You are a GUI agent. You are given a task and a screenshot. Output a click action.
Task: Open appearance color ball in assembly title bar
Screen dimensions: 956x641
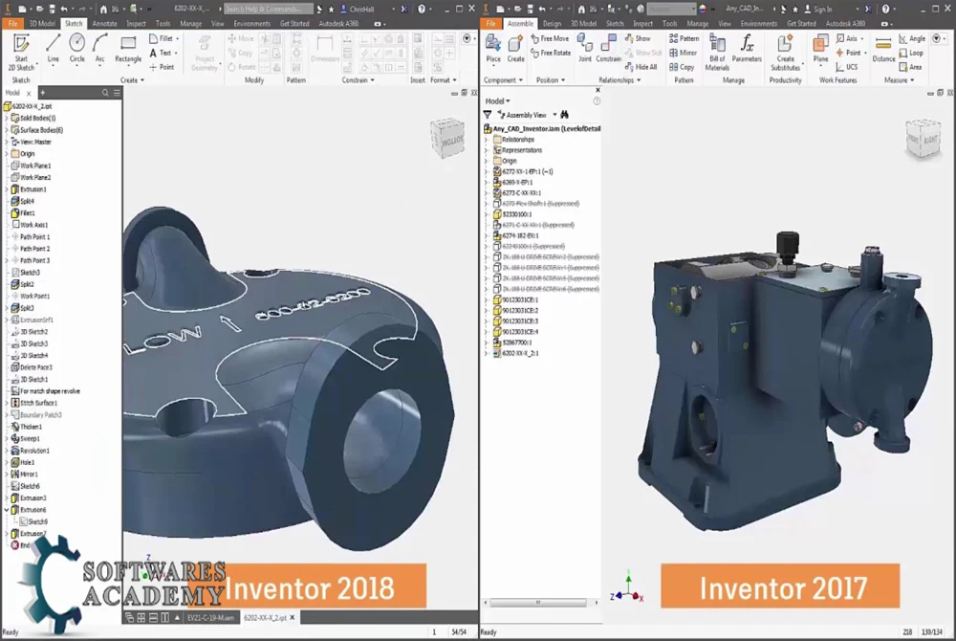point(703,10)
